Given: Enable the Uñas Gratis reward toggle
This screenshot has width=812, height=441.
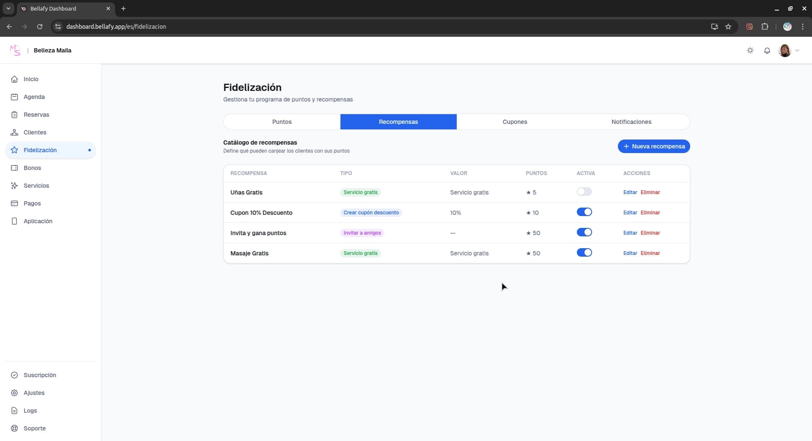Looking at the screenshot, I should pyautogui.click(x=584, y=192).
